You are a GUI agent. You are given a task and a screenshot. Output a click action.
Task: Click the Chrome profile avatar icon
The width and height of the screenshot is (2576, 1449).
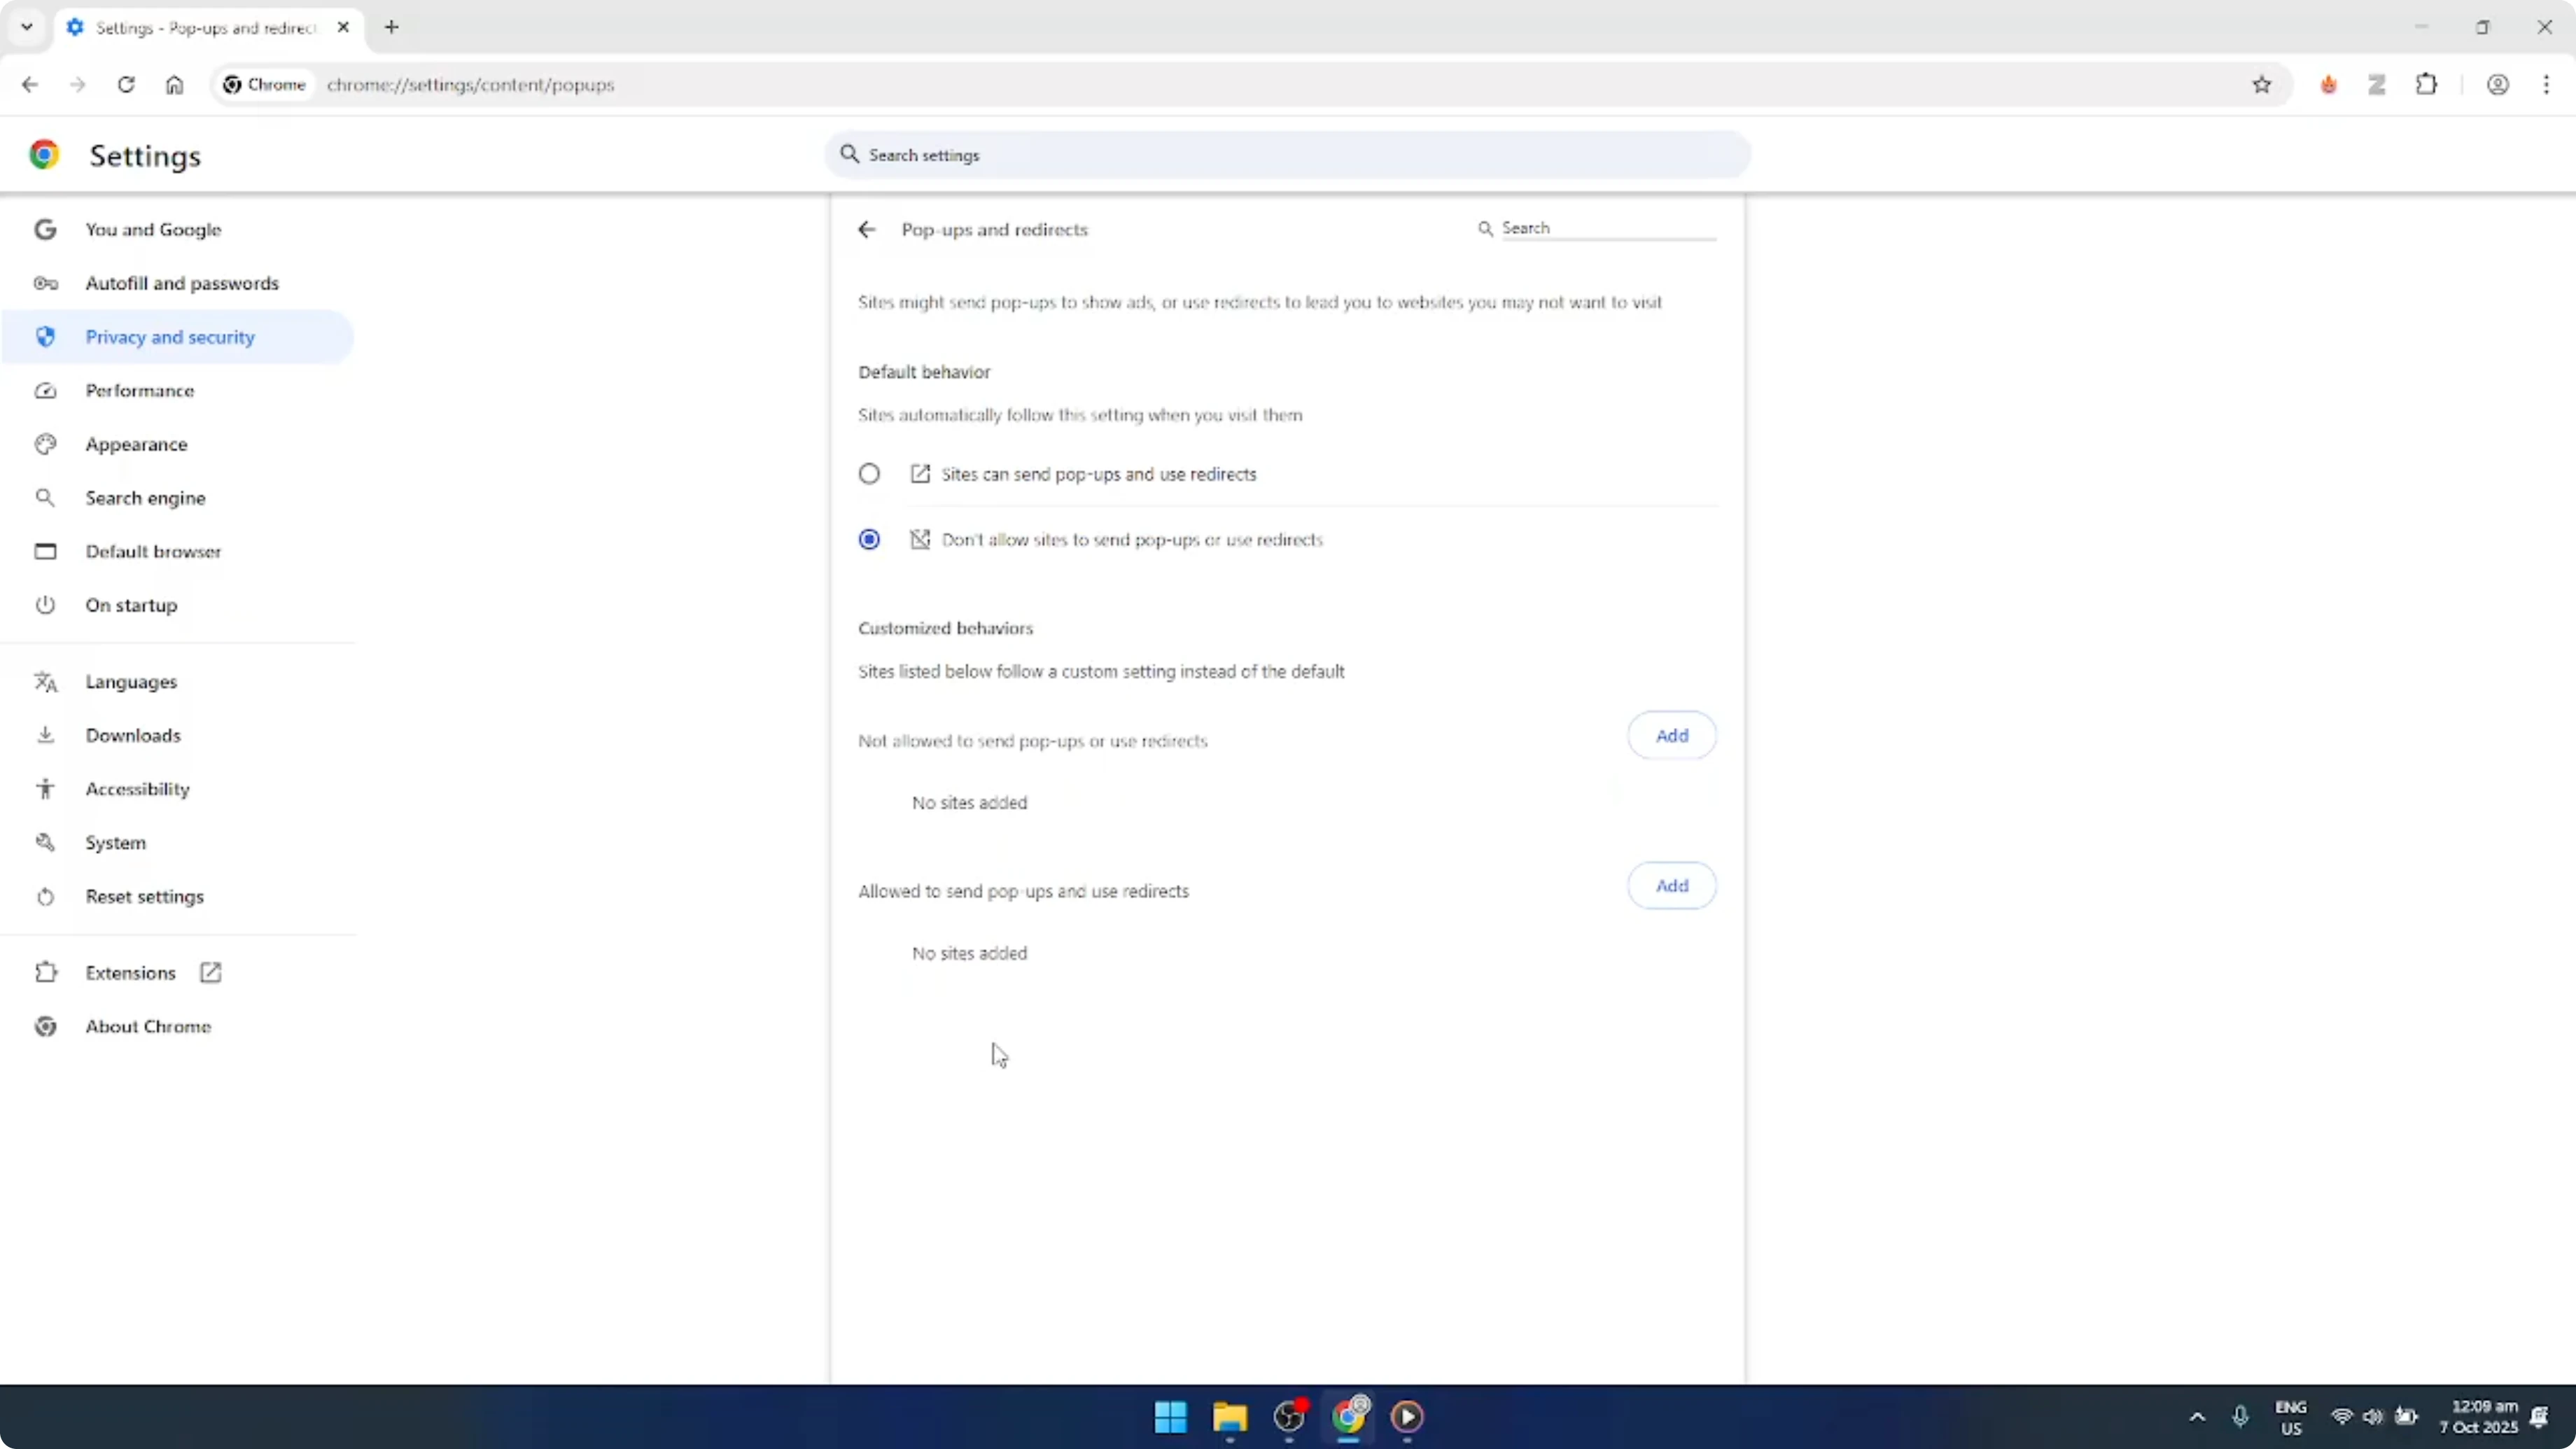(2498, 85)
